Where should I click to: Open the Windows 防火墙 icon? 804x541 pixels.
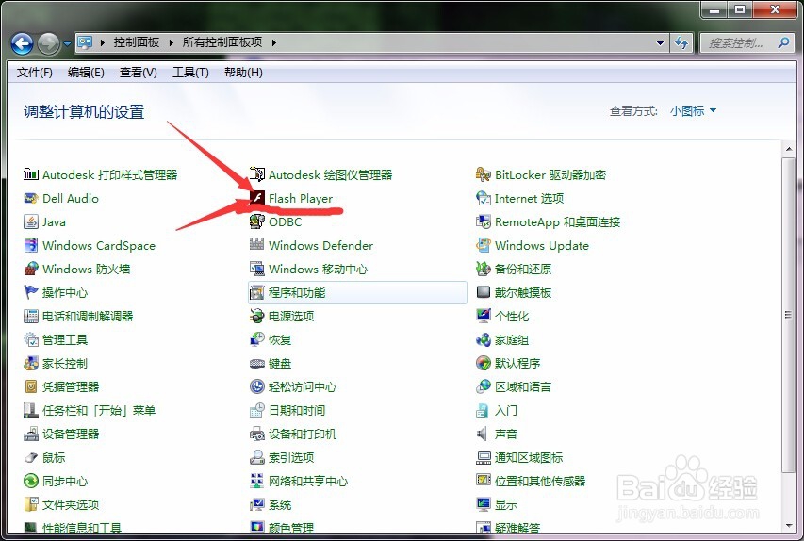[x=31, y=269]
